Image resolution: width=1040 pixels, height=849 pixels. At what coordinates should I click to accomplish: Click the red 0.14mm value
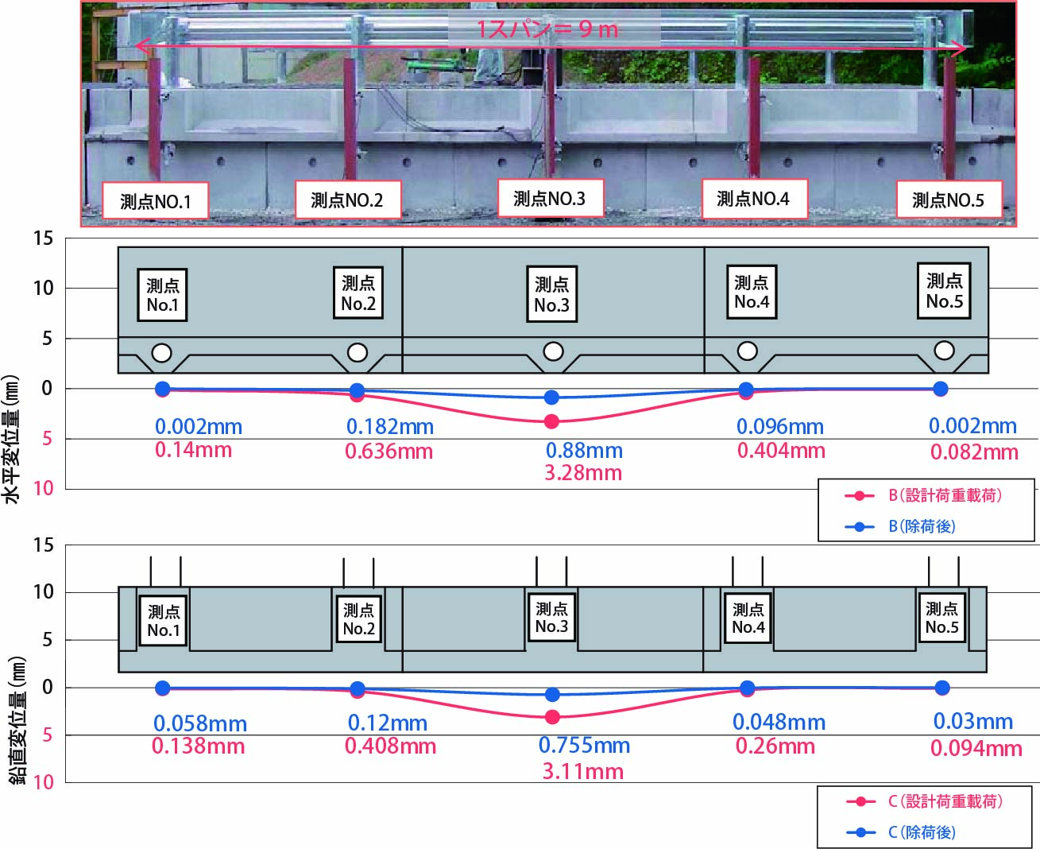click(x=193, y=450)
